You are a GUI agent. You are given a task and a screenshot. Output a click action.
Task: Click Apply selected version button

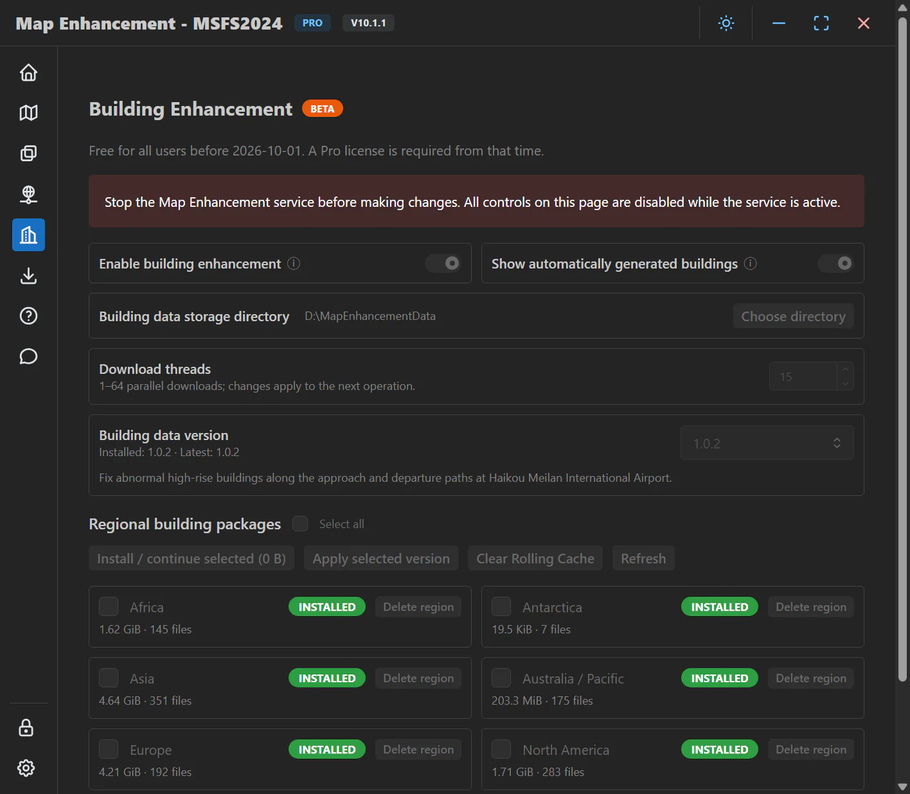coord(381,558)
